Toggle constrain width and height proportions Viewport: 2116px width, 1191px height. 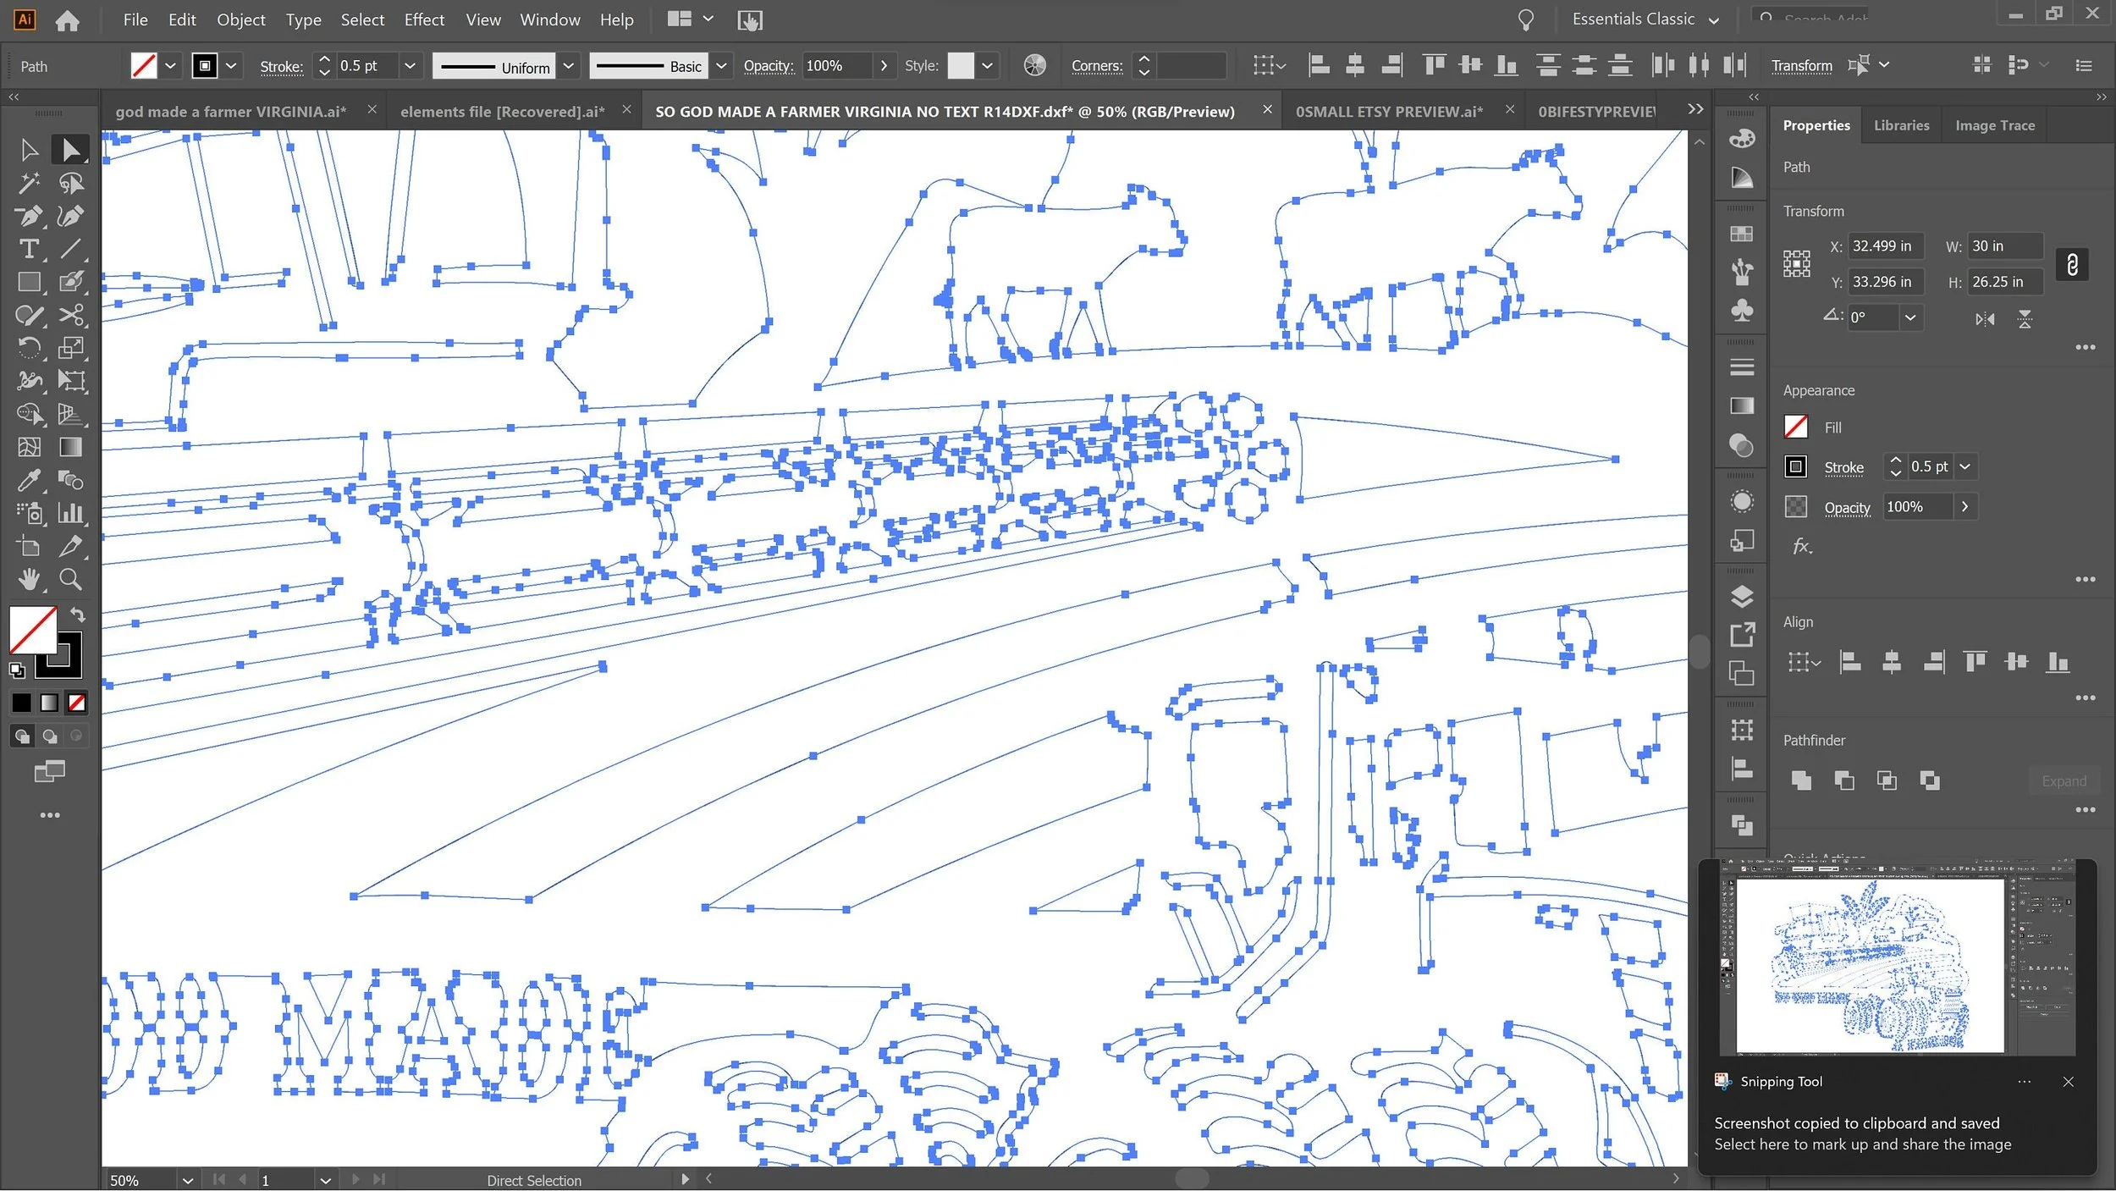pyautogui.click(x=2071, y=264)
